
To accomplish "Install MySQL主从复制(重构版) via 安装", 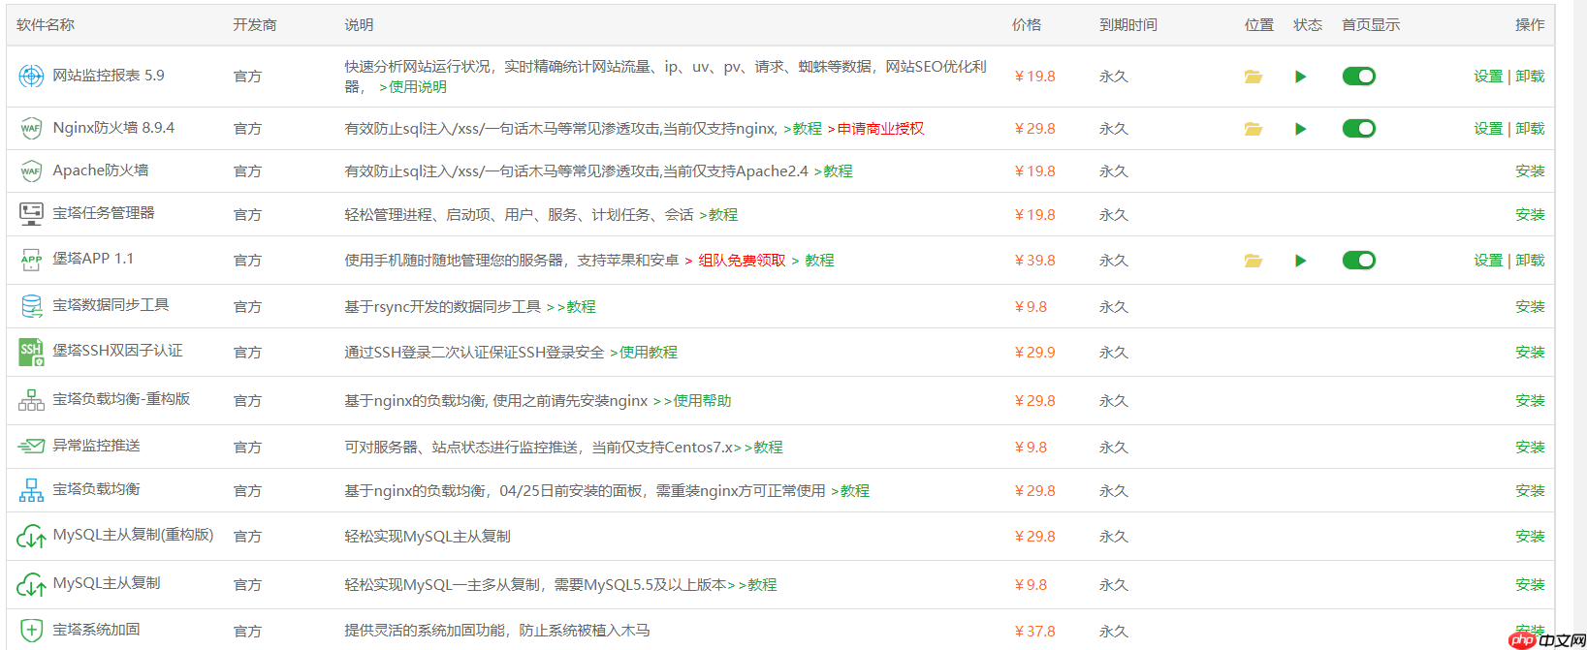I will [1530, 537].
